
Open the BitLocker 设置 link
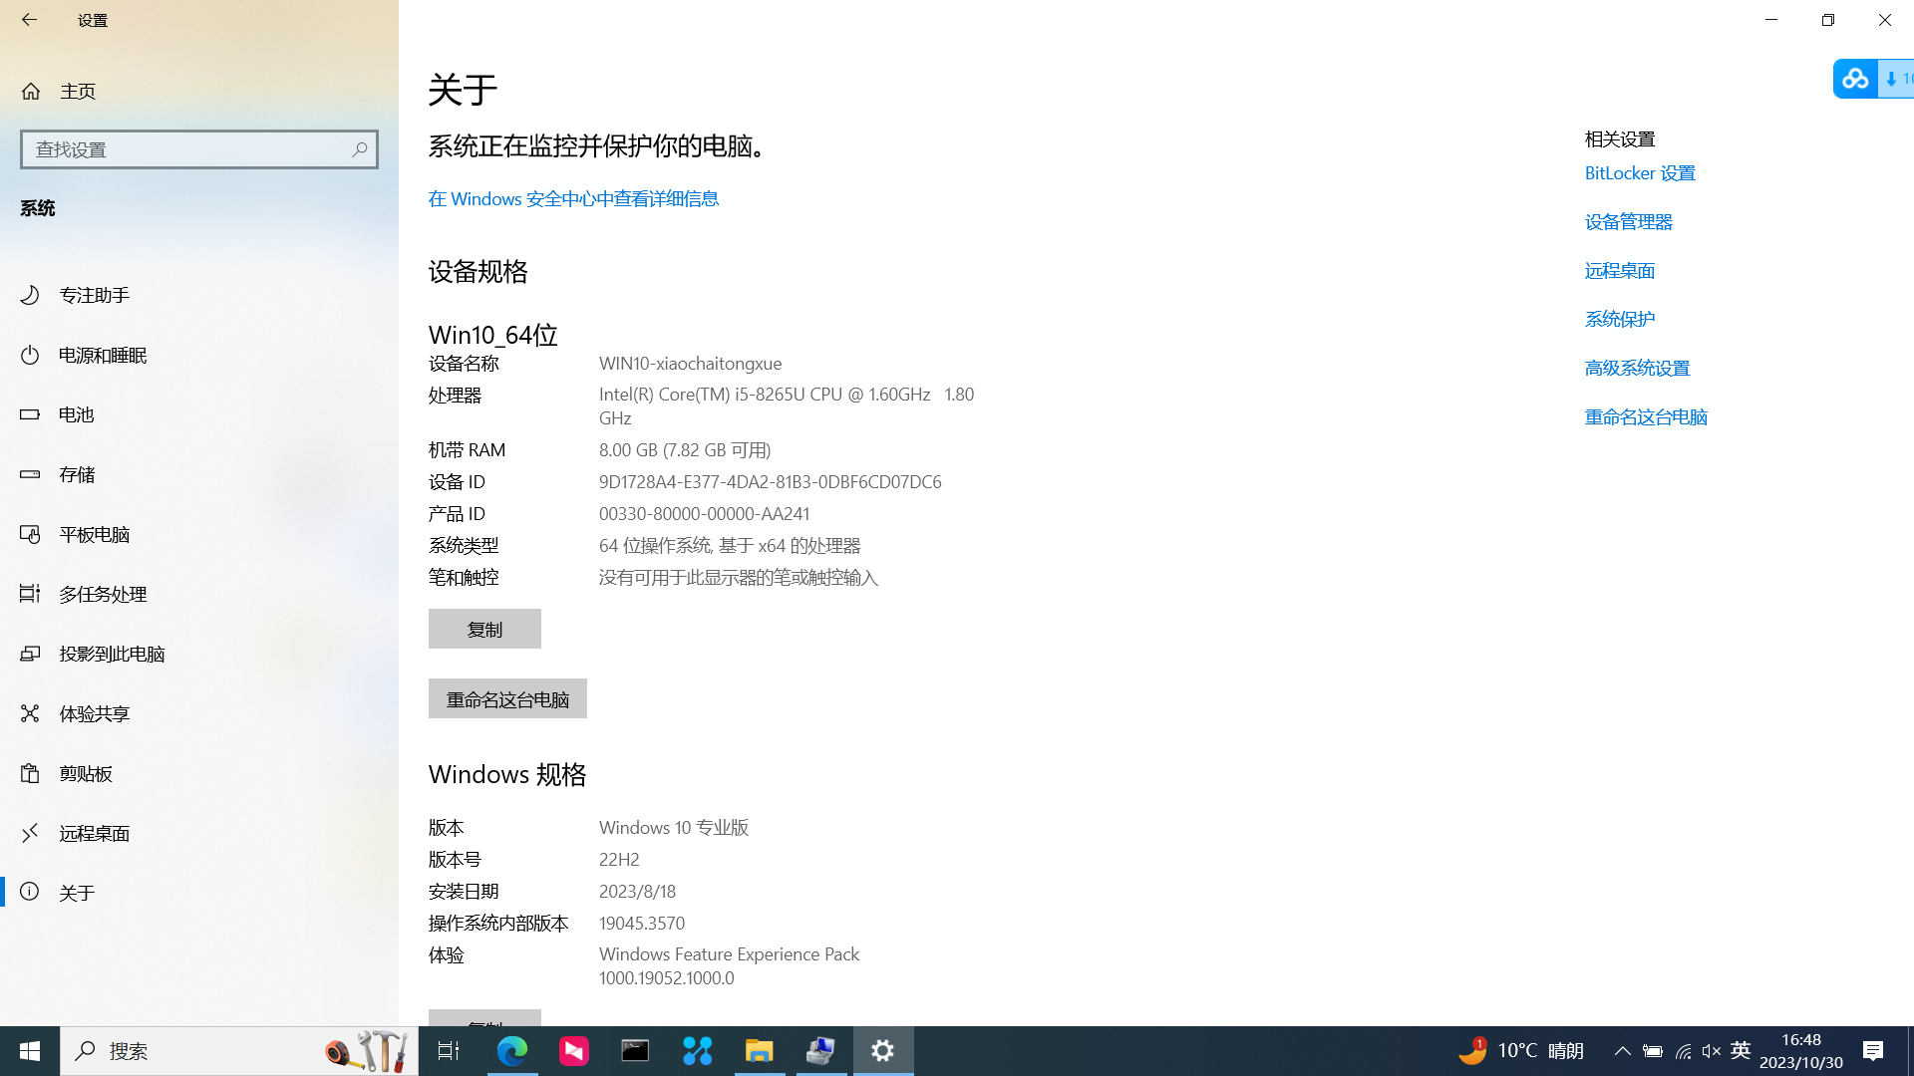pos(1640,172)
